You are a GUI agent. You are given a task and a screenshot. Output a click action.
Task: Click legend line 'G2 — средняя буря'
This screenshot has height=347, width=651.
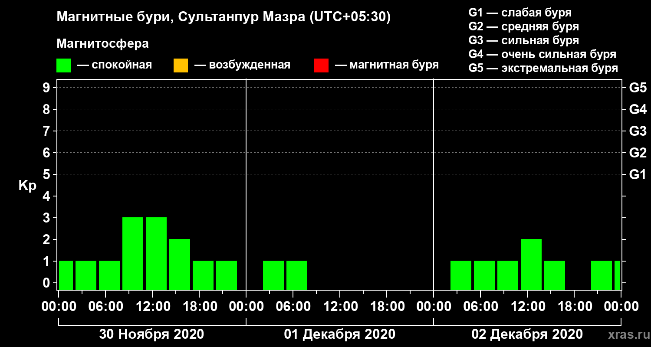pos(524,26)
